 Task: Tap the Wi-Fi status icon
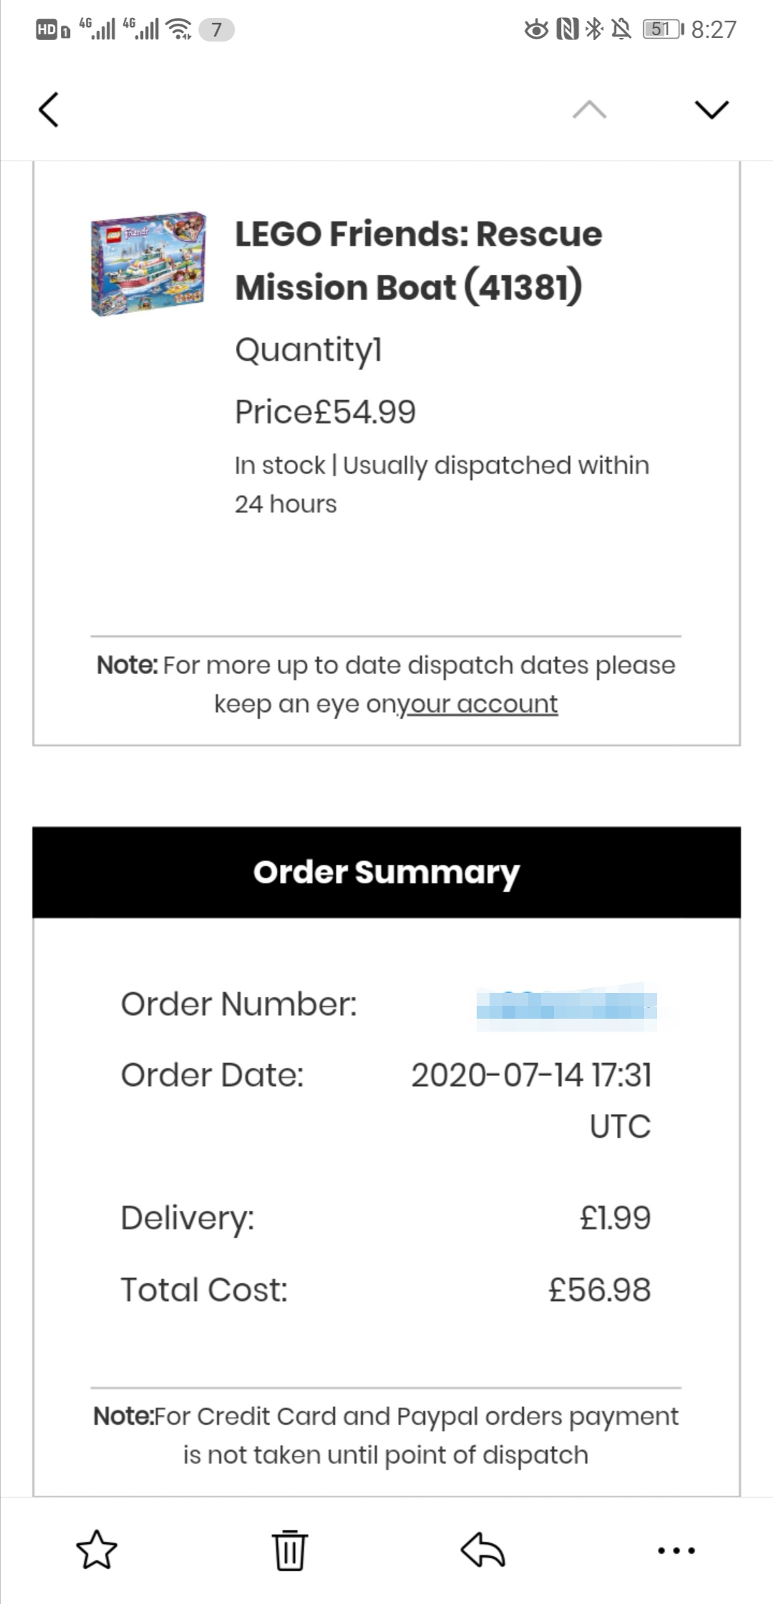click(178, 29)
